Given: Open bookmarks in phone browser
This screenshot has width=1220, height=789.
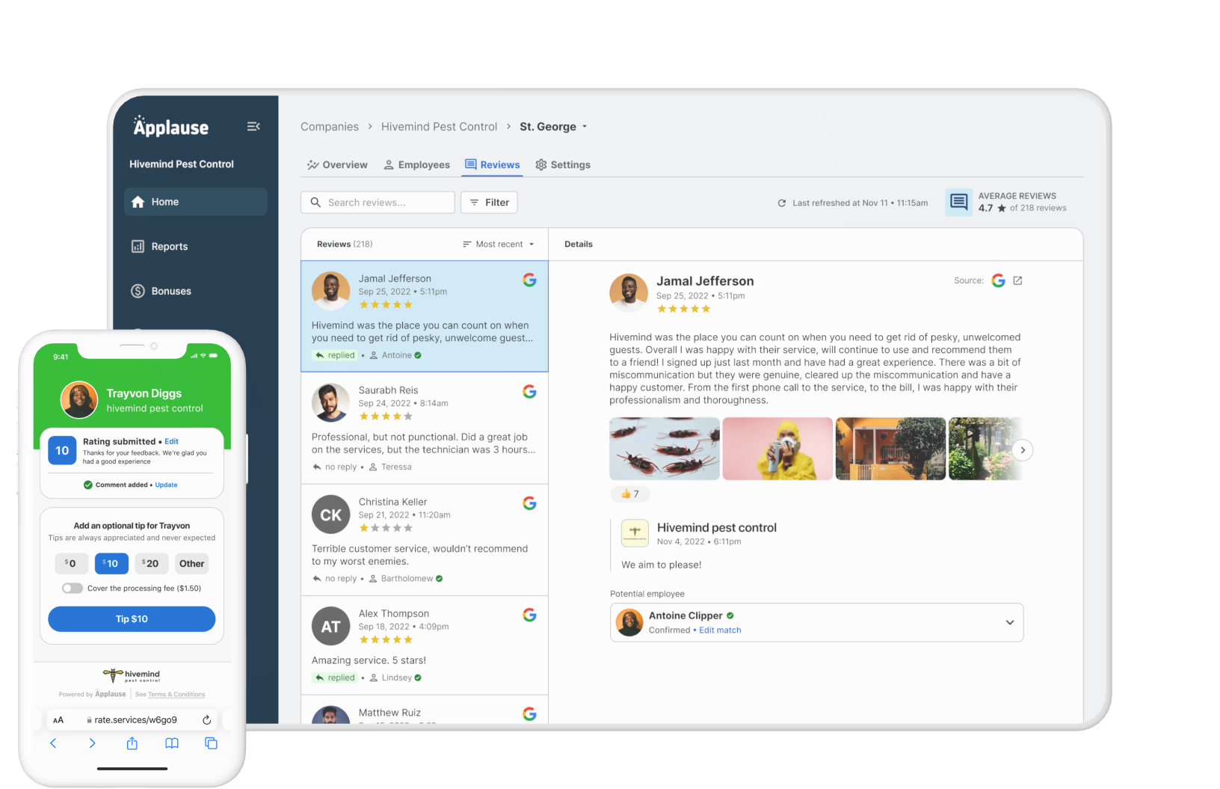Looking at the screenshot, I should point(171,743).
